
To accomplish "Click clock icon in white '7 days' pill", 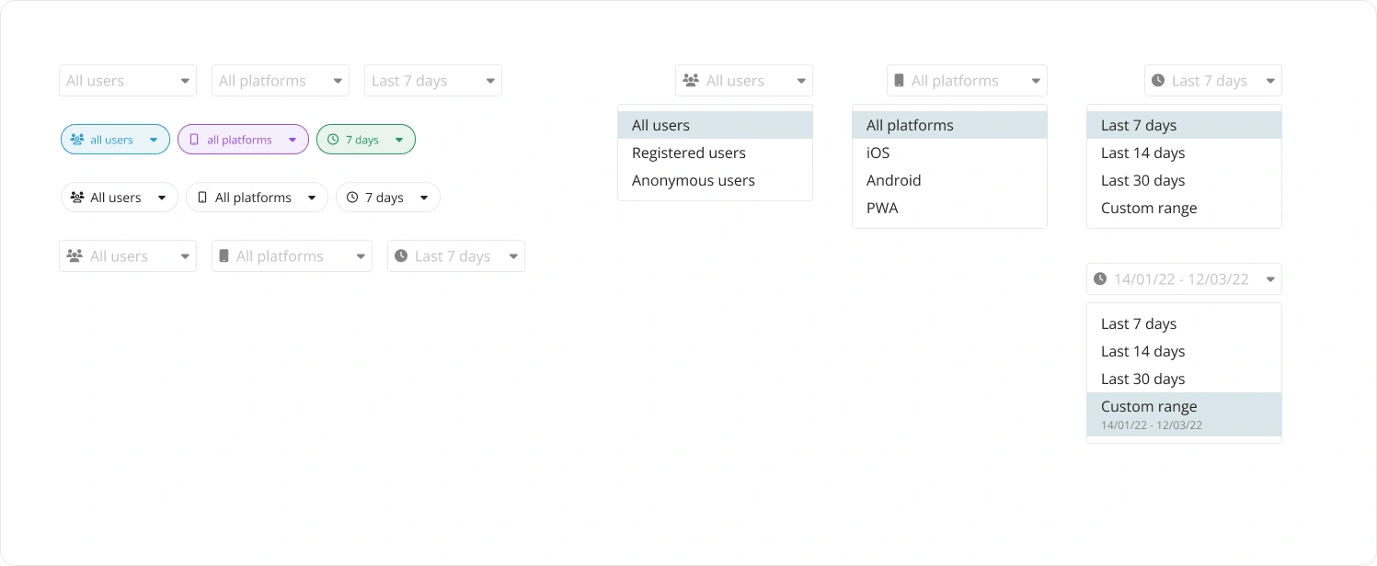I will (351, 198).
